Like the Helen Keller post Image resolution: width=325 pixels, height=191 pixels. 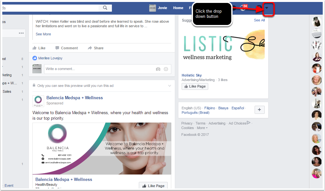(x=39, y=48)
